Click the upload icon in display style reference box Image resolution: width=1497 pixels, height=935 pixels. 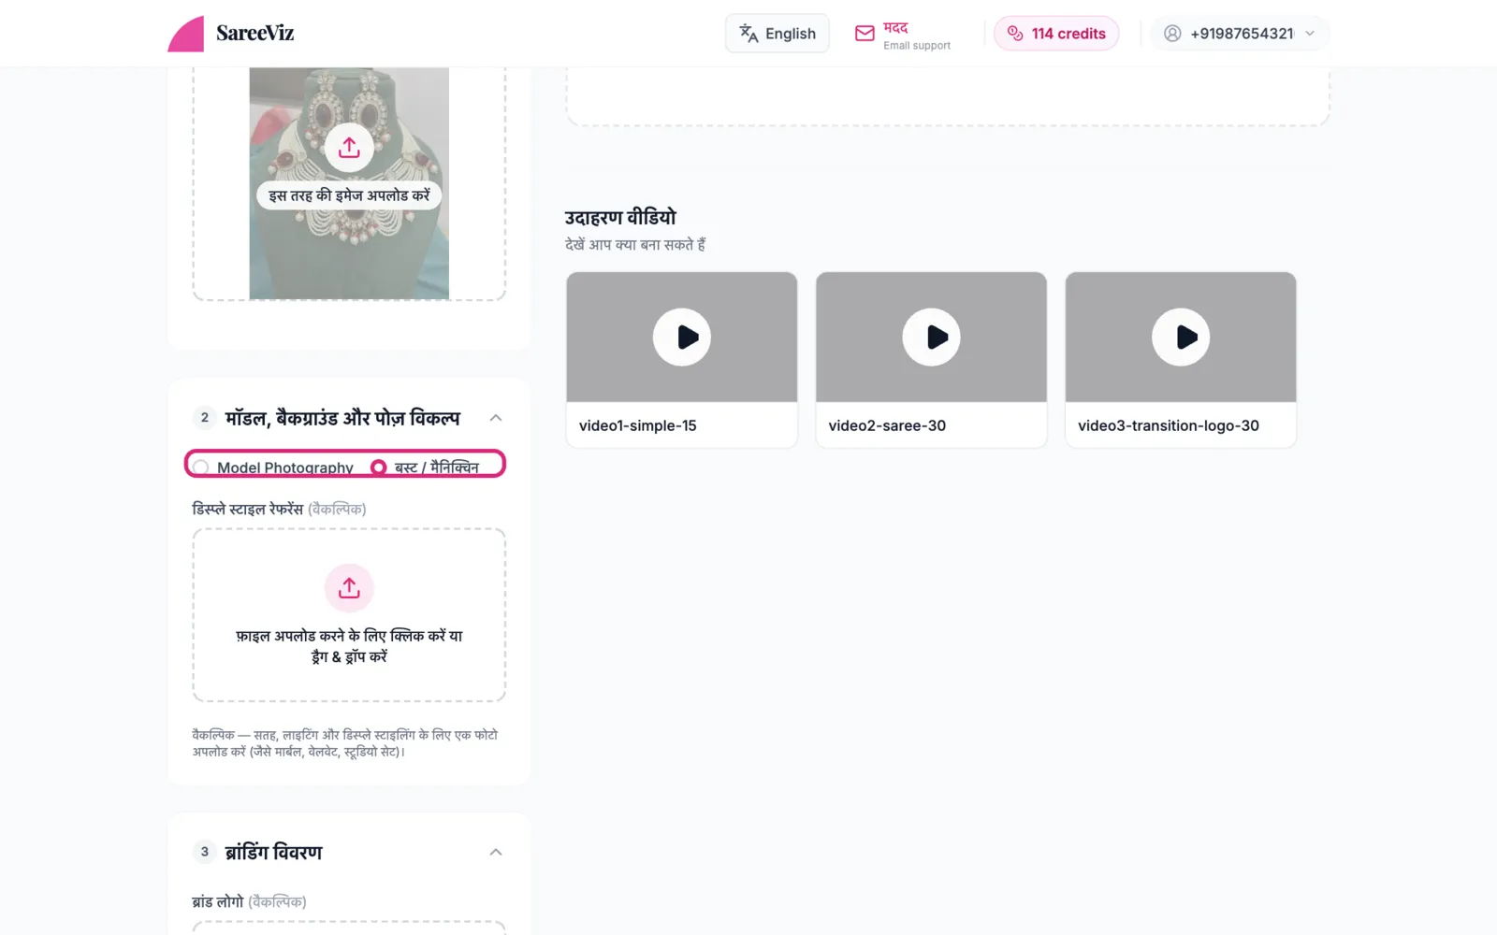tap(349, 588)
